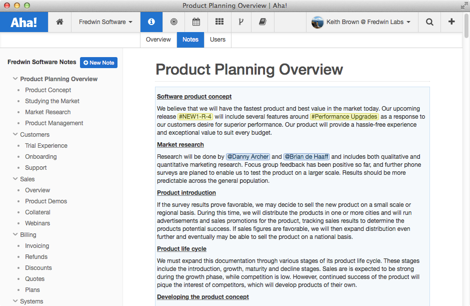Open the Webinars note
Image resolution: width=470 pixels, height=306 pixels.
point(37,223)
